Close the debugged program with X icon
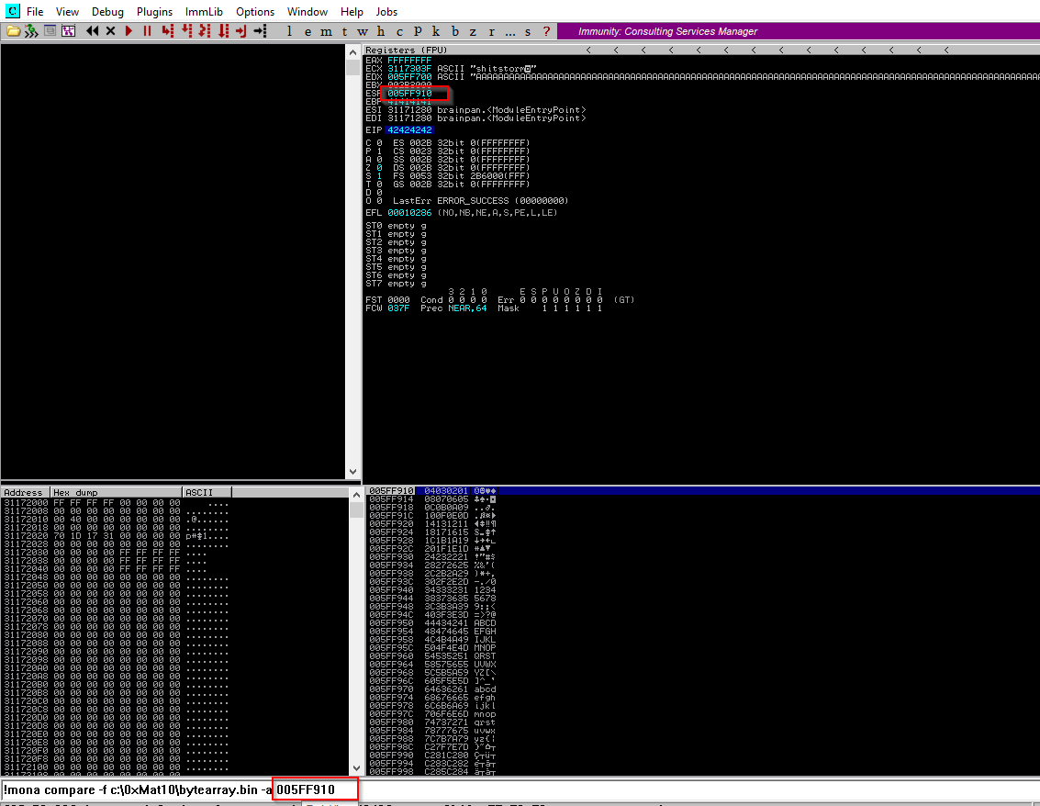Screen dimensions: 1040x806 coord(110,31)
